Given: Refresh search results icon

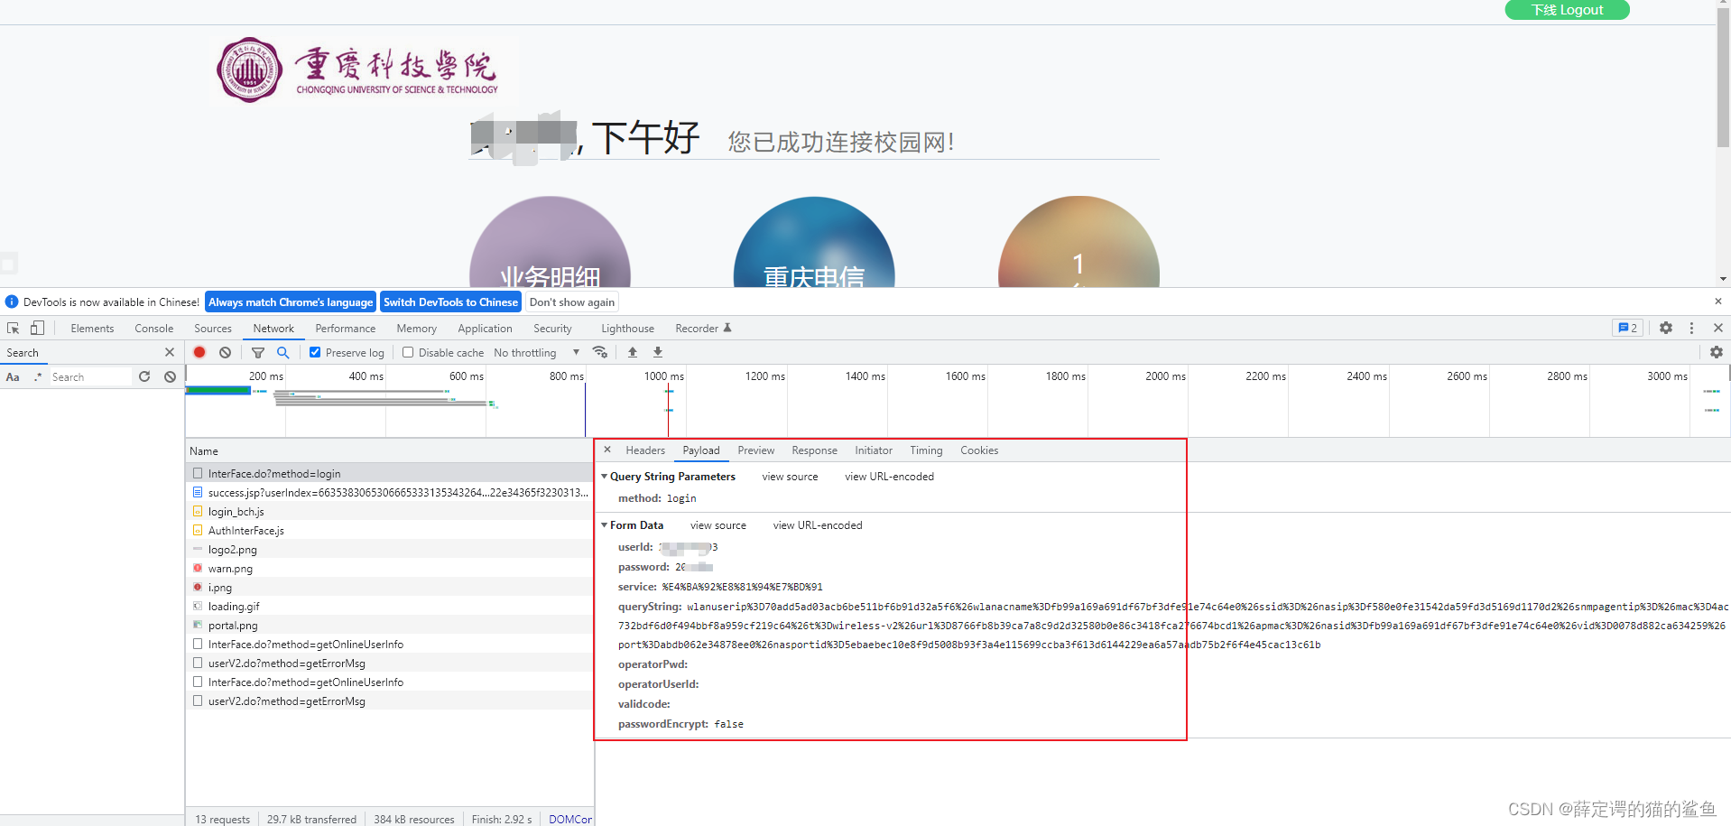Looking at the screenshot, I should pyautogui.click(x=144, y=376).
